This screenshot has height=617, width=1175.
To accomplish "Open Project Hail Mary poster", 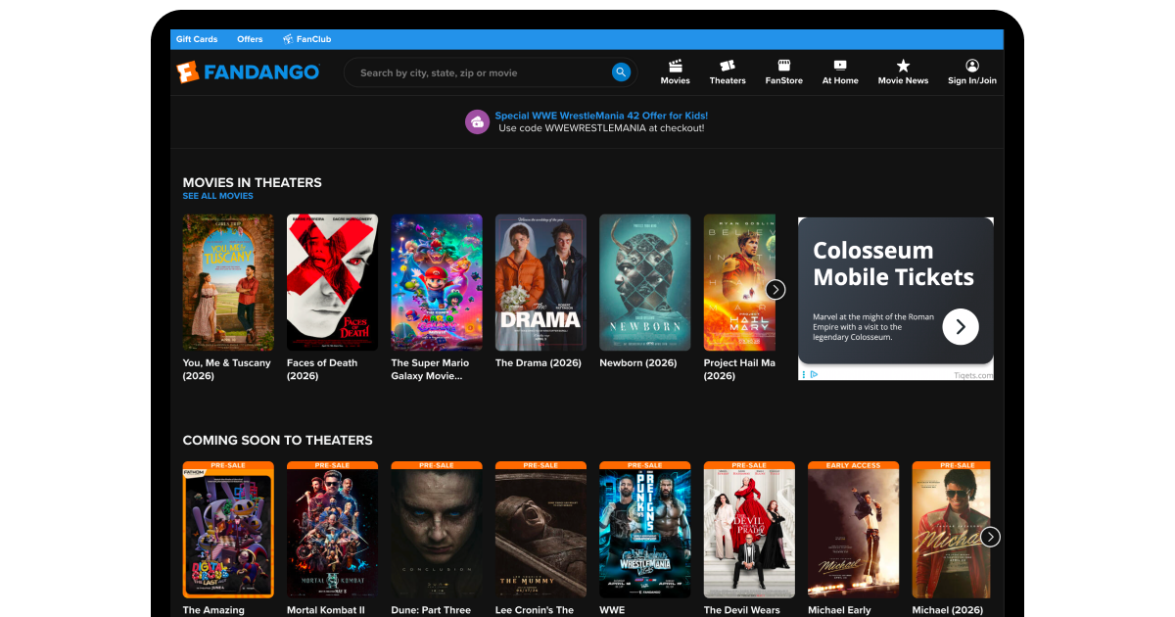I will tap(739, 282).
